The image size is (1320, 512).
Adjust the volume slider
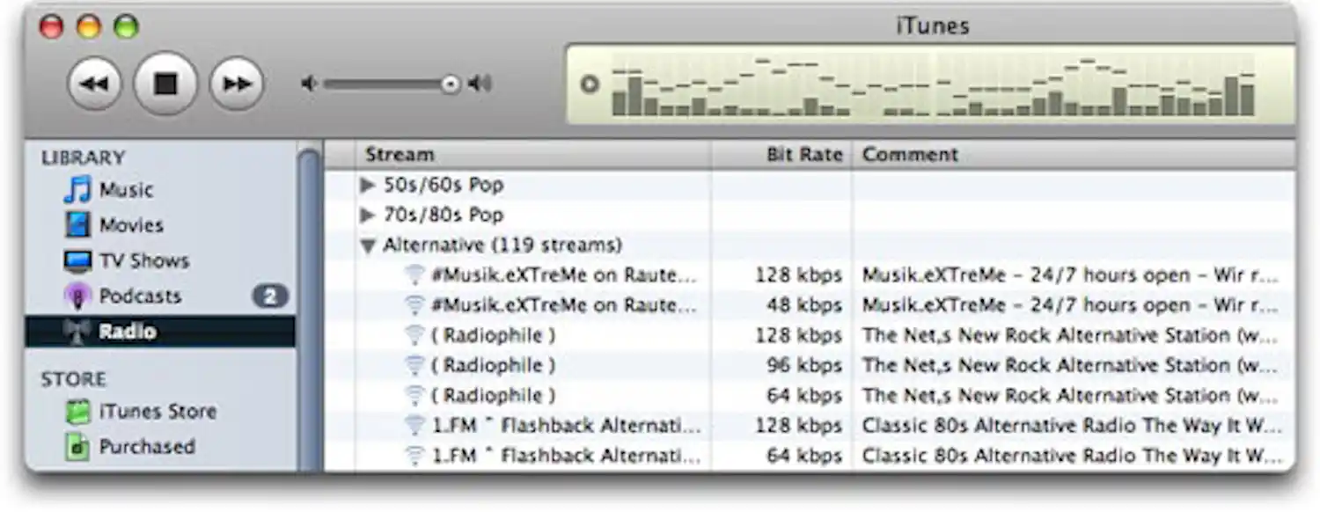[449, 84]
